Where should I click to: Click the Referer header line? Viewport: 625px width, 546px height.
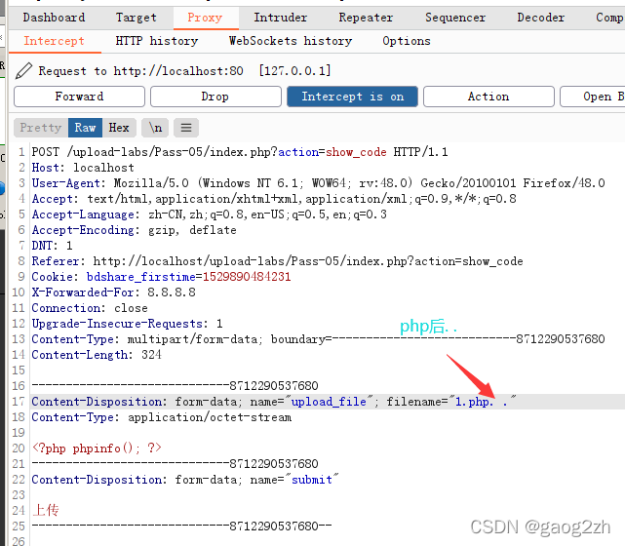[x=278, y=261]
